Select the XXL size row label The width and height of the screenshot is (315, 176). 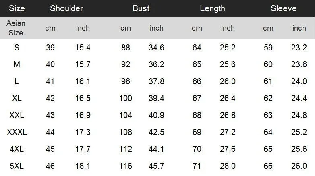pyautogui.click(x=17, y=115)
